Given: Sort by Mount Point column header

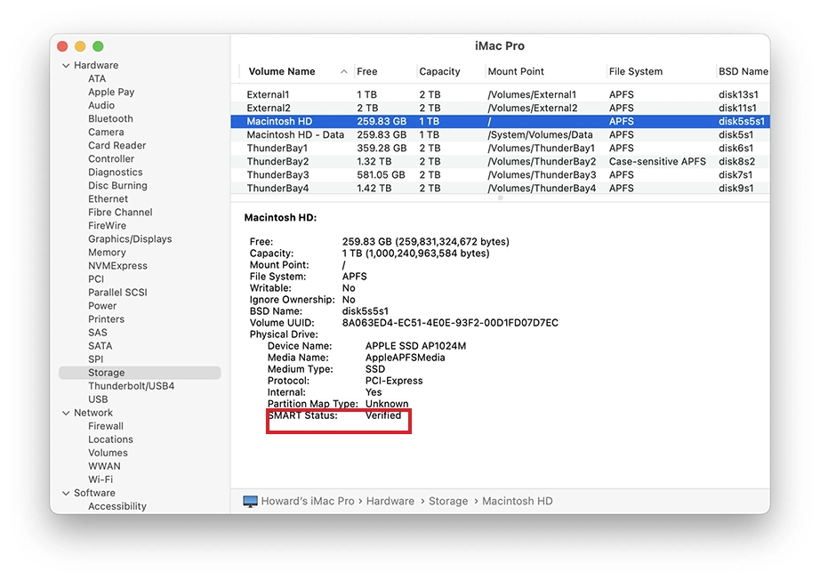Looking at the screenshot, I should click(x=516, y=72).
